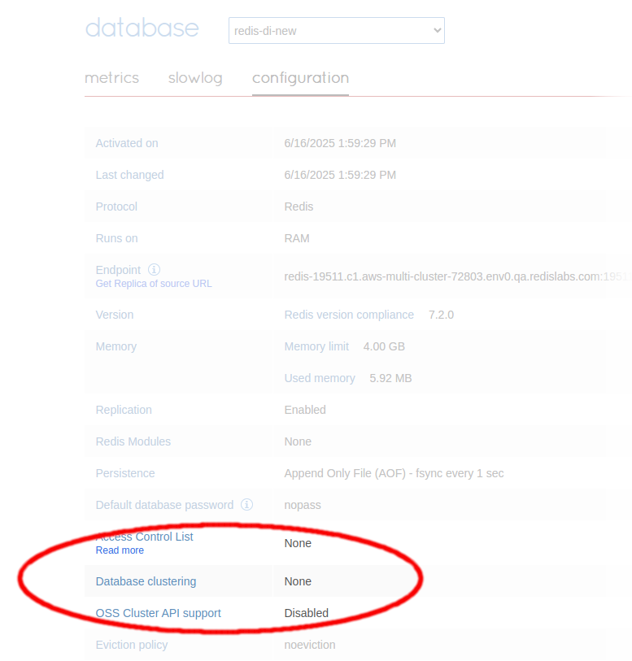
Task: Click the Default database password info icon
Action: tap(246, 505)
